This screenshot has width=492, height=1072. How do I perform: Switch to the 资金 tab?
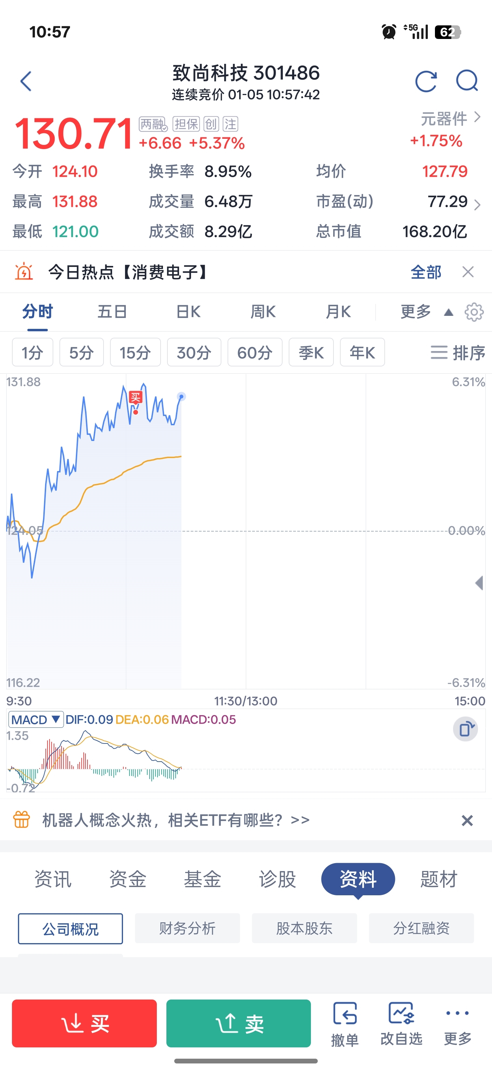[x=128, y=879]
